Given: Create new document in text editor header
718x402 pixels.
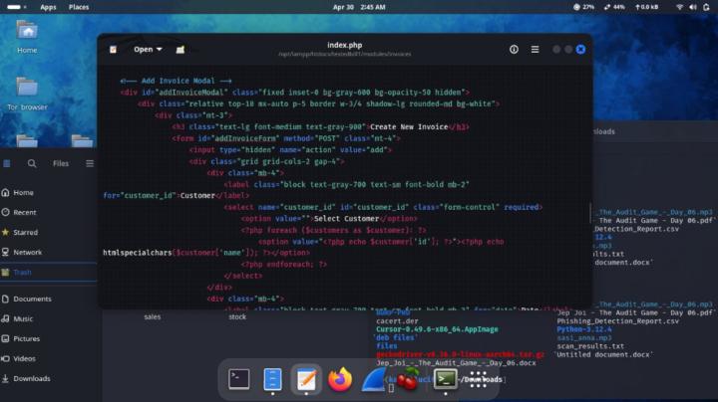Looking at the screenshot, I should [x=180, y=49].
